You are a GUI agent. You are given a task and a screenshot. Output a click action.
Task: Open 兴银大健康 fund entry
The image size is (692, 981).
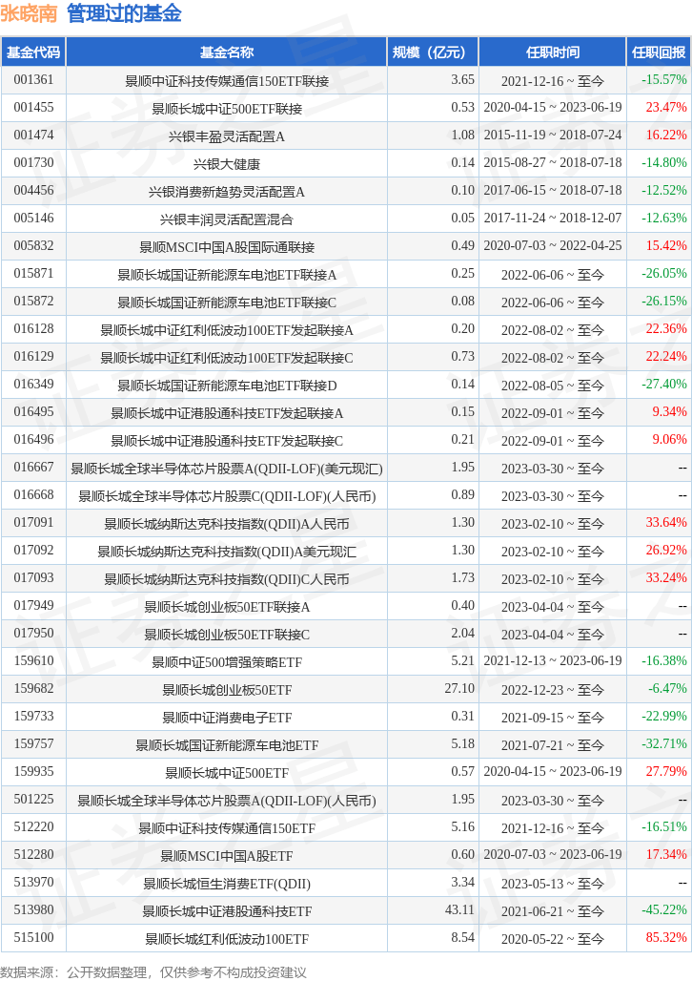coord(227,163)
